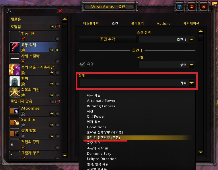Click the 회복의 기원 aura icon
The image size is (218, 170).
click(14, 92)
